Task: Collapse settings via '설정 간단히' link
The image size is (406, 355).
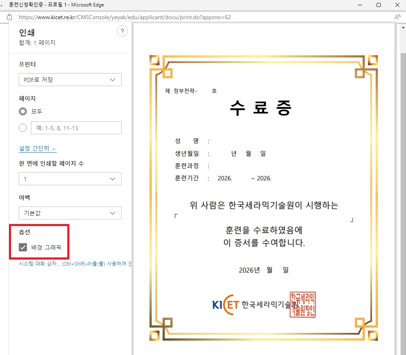Action: click(x=38, y=149)
